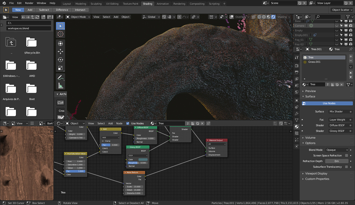This screenshot has height=205, width=355.
Task: Open the Object Mode dropdown
Action: 78,17
